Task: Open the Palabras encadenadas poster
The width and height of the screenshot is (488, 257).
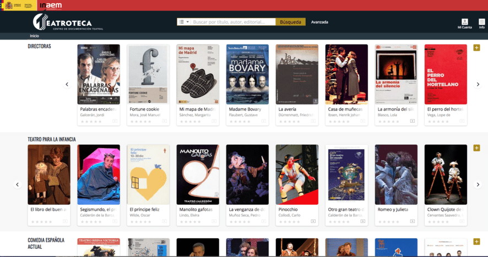Action: pyautogui.click(x=99, y=74)
